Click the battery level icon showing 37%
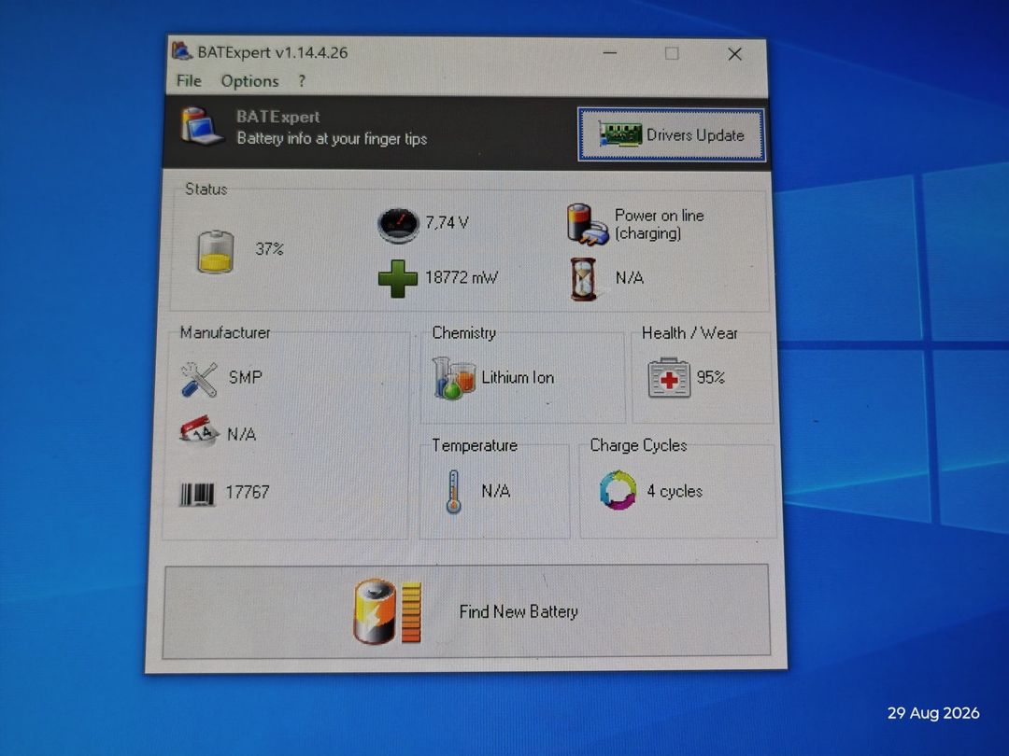Viewport: 1009px width, 756px height. [x=216, y=251]
